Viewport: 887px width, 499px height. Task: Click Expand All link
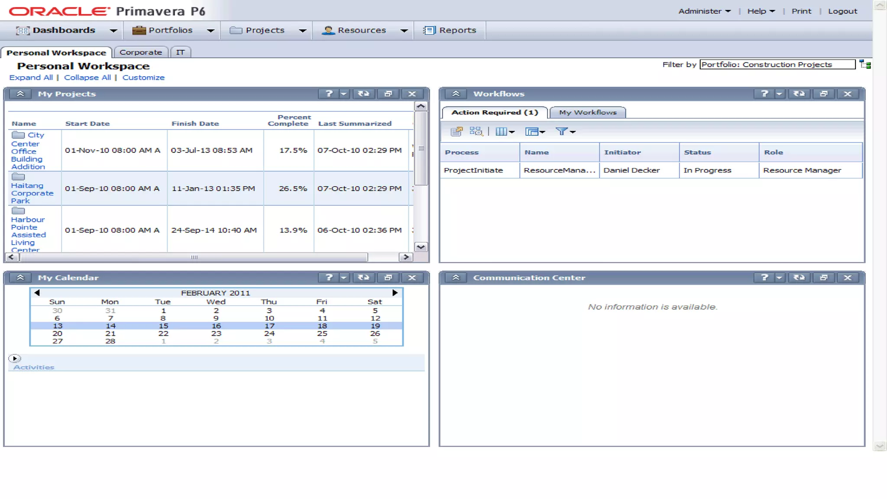click(x=31, y=77)
